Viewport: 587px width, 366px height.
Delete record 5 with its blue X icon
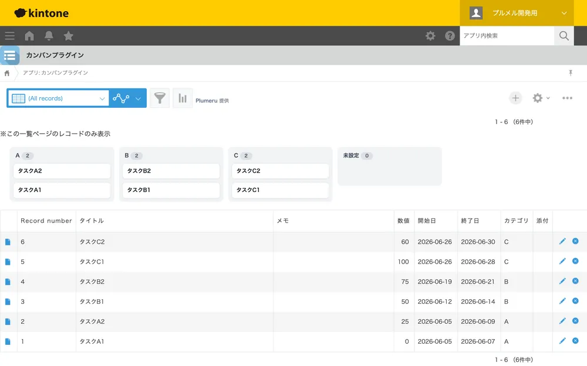coord(575,261)
